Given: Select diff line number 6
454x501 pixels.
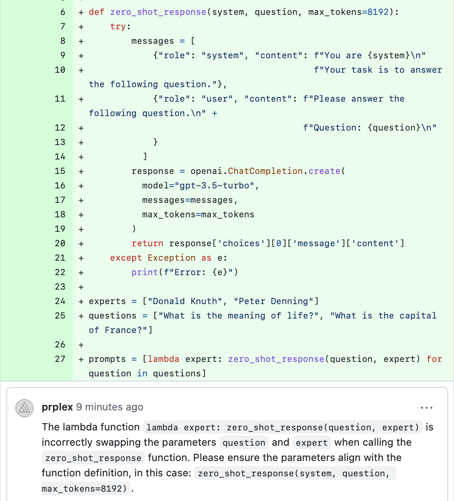Looking at the screenshot, I should pyautogui.click(x=63, y=12).
